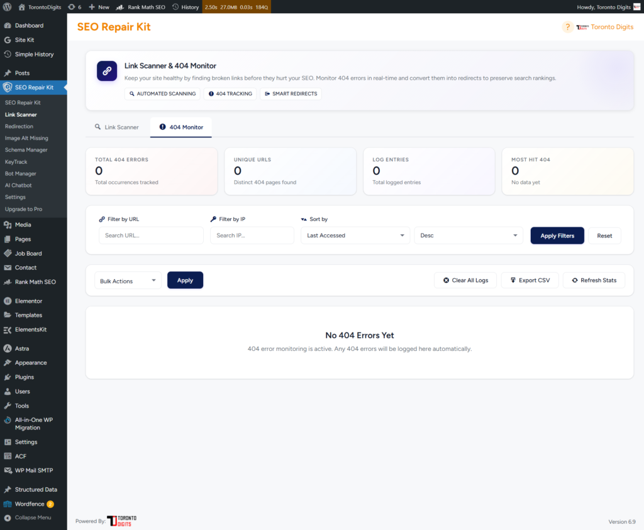Click the Search URL input field
Viewport: 644px width, 530px height.
(151, 235)
